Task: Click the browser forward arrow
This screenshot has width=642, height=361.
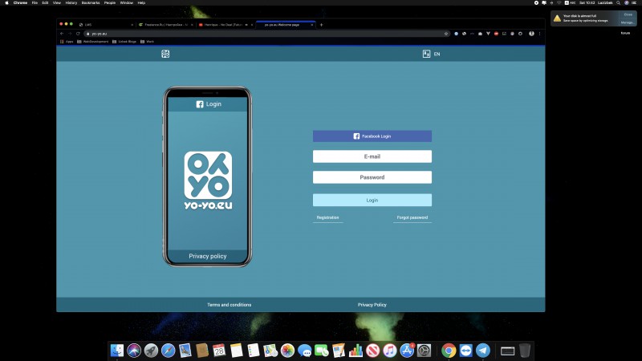Action: 70,34
